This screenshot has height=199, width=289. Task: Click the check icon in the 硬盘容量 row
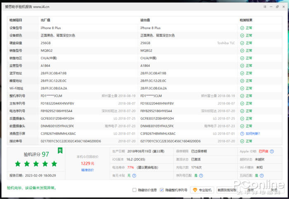[242, 43]
